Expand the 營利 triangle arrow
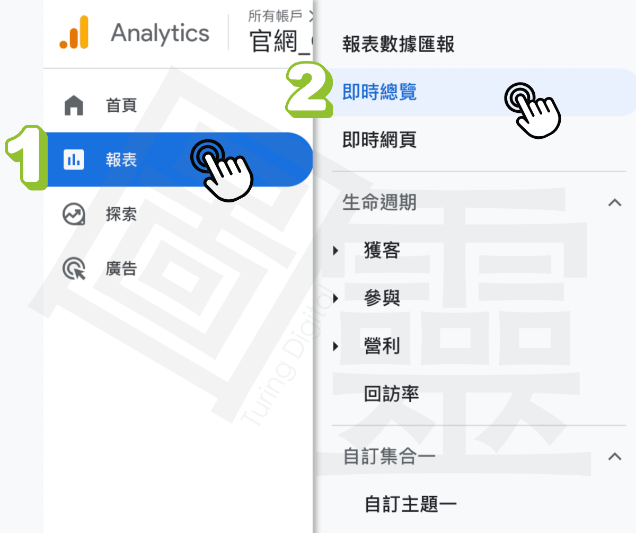This screenshot has height=533, width=636. point(335,347)
